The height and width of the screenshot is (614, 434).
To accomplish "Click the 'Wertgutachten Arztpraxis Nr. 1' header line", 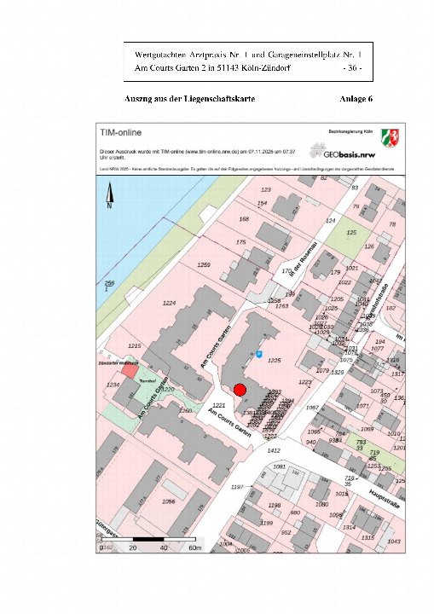I will pyautogui.click(x=248, y=55).
